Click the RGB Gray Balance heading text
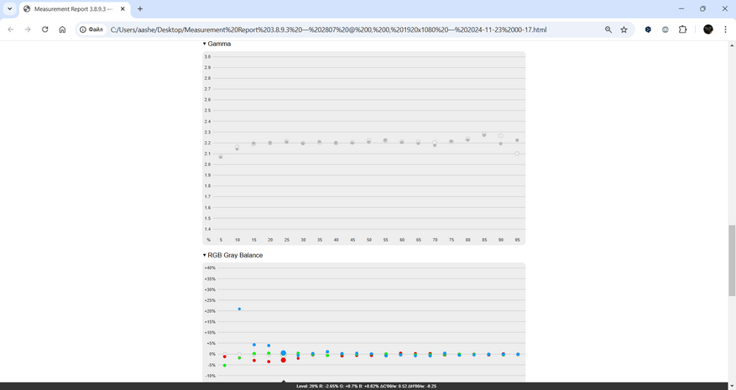The width and height of the screenshot is (736, 390). point(235,255)
